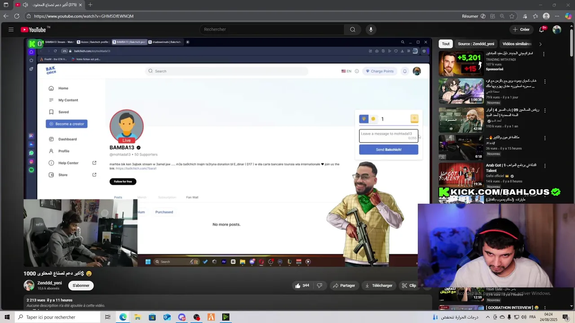The width and height of the screenshot is (575, 323).
Task: Add this page to favorites star
Action: (x=512, y=16)
